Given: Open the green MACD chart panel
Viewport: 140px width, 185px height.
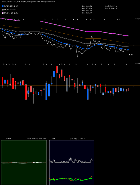Looking at the screenshot, I should (24, 163).
